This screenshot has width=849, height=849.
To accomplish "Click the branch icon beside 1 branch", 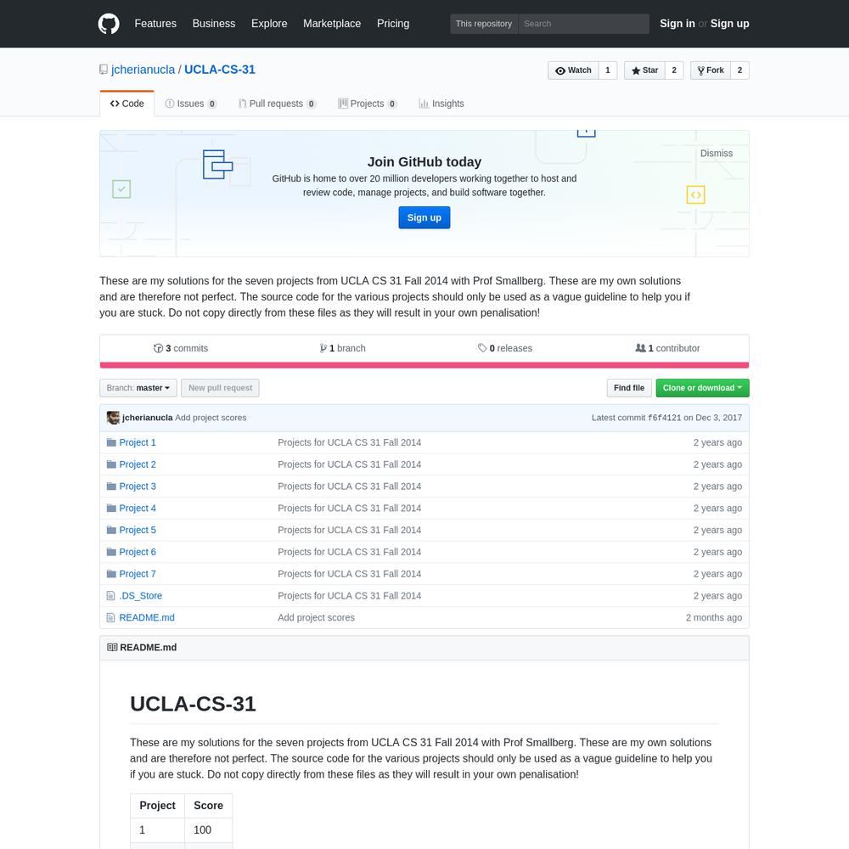I will [323, 348].
